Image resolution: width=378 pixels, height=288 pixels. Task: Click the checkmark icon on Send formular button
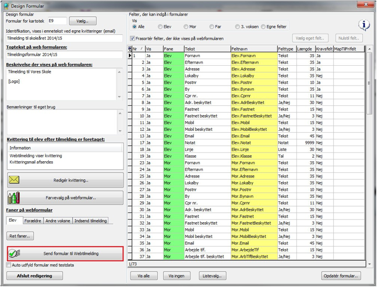14,254
